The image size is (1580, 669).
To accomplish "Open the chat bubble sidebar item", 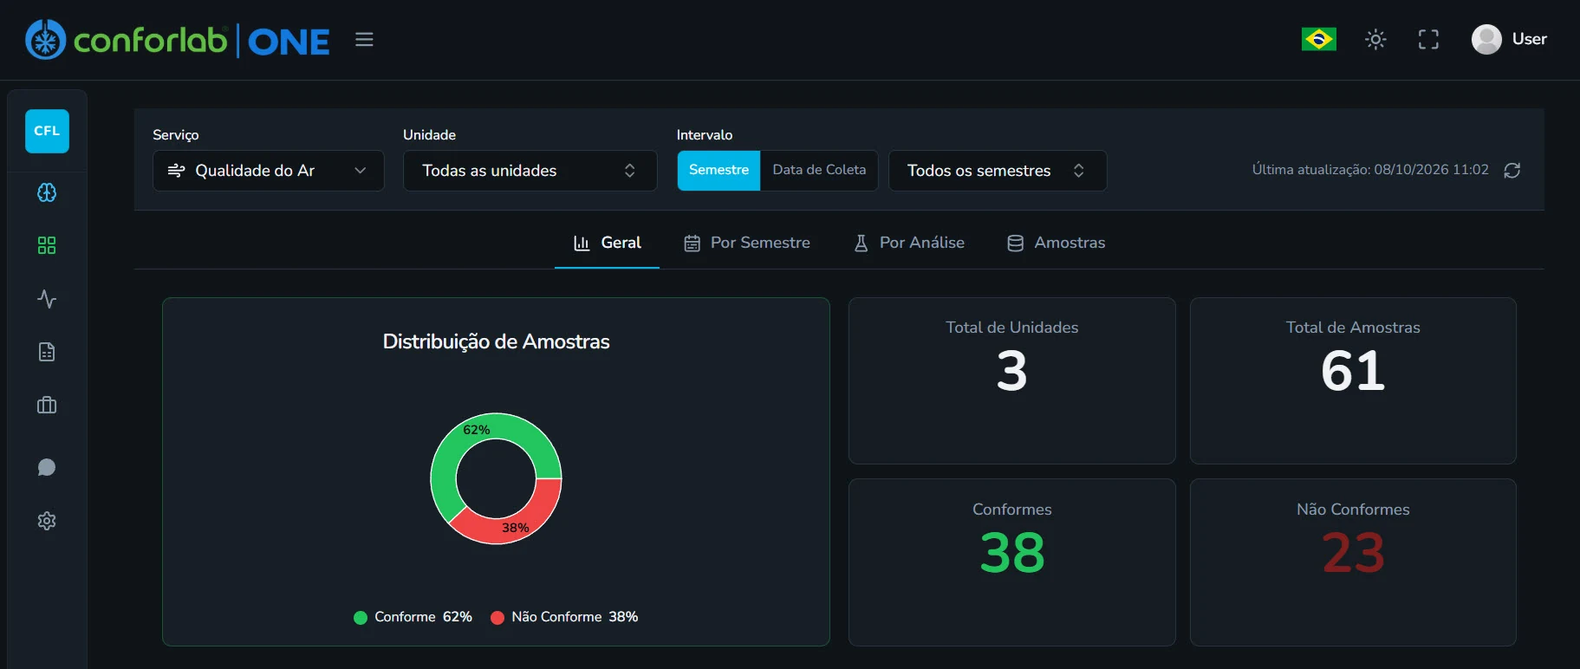I will pyautogui.click(x=47, y=468).
